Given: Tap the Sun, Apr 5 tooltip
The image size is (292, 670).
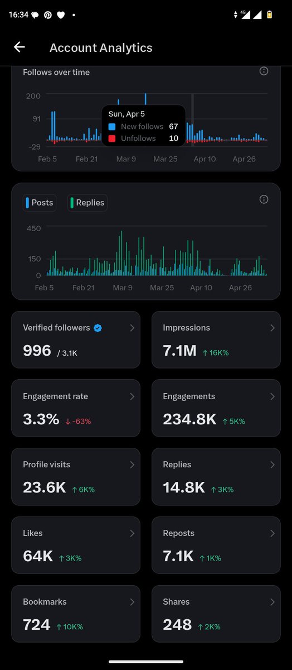Looking at the screenshot, I should coord(143,126).
